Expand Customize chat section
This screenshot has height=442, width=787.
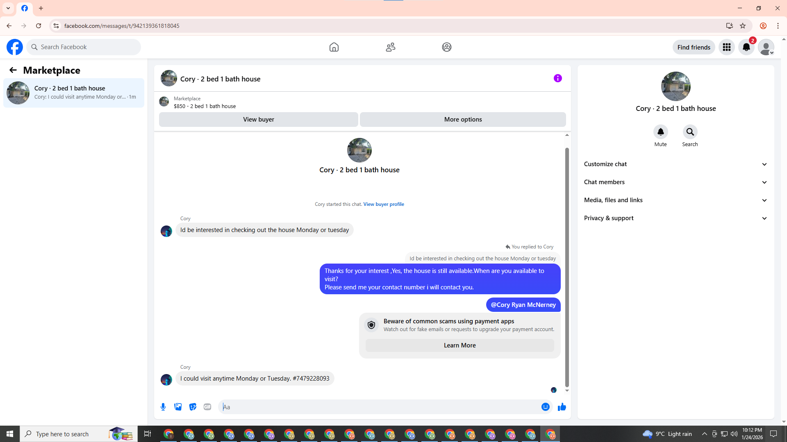[675, 164]
